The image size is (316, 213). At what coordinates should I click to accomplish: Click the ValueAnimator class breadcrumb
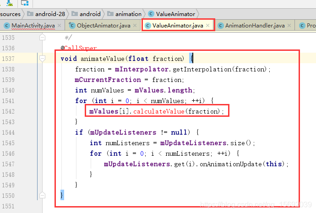(x=172, y=14)
